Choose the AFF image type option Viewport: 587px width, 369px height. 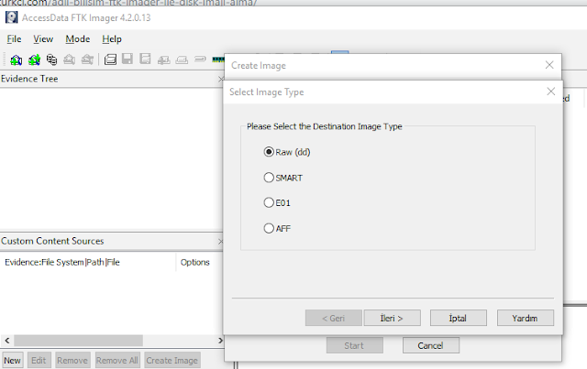(x=277, y=228)
